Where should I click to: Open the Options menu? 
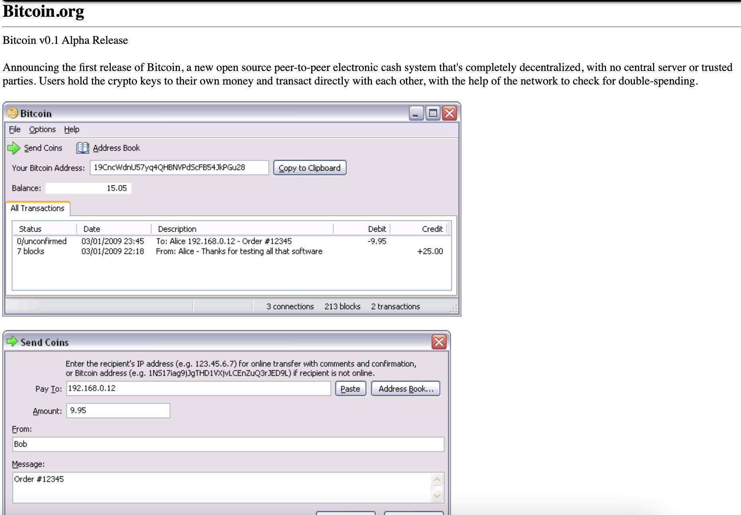pyautogui.click(x=42, y=130)
